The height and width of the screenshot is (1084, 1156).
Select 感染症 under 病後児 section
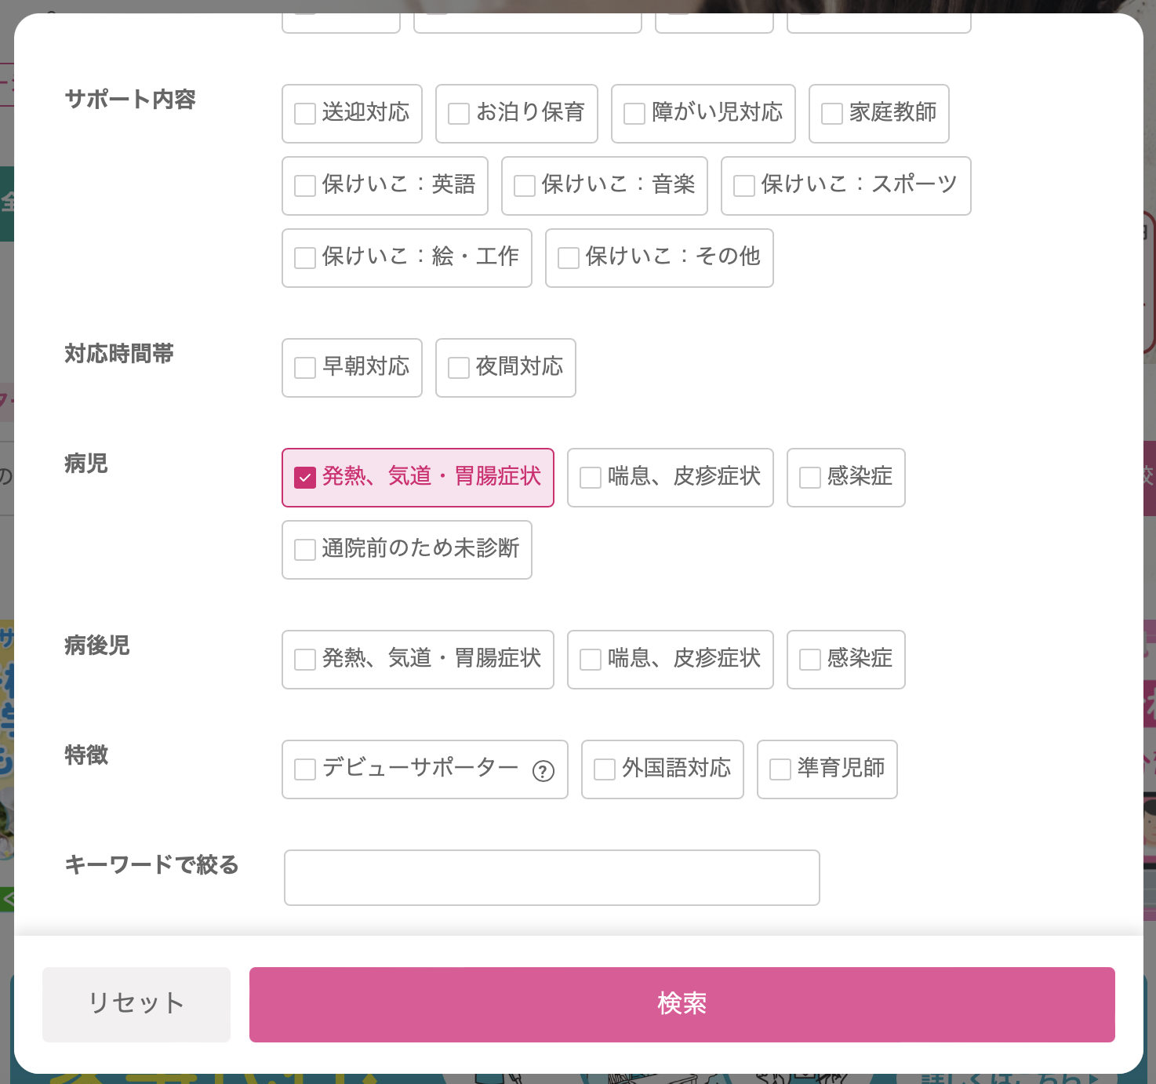(x=810, y=660)
